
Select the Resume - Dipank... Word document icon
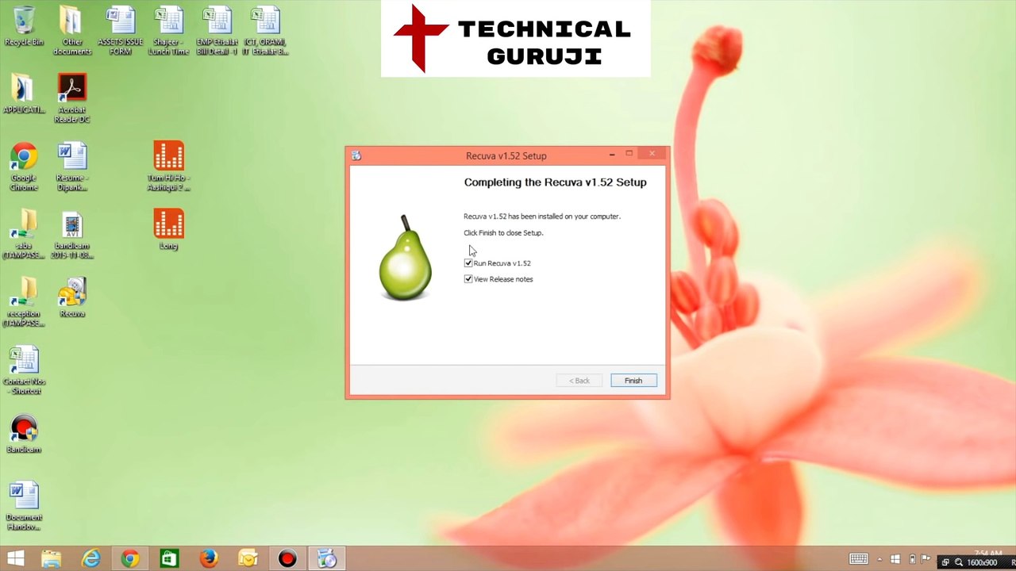click(72, 167)
